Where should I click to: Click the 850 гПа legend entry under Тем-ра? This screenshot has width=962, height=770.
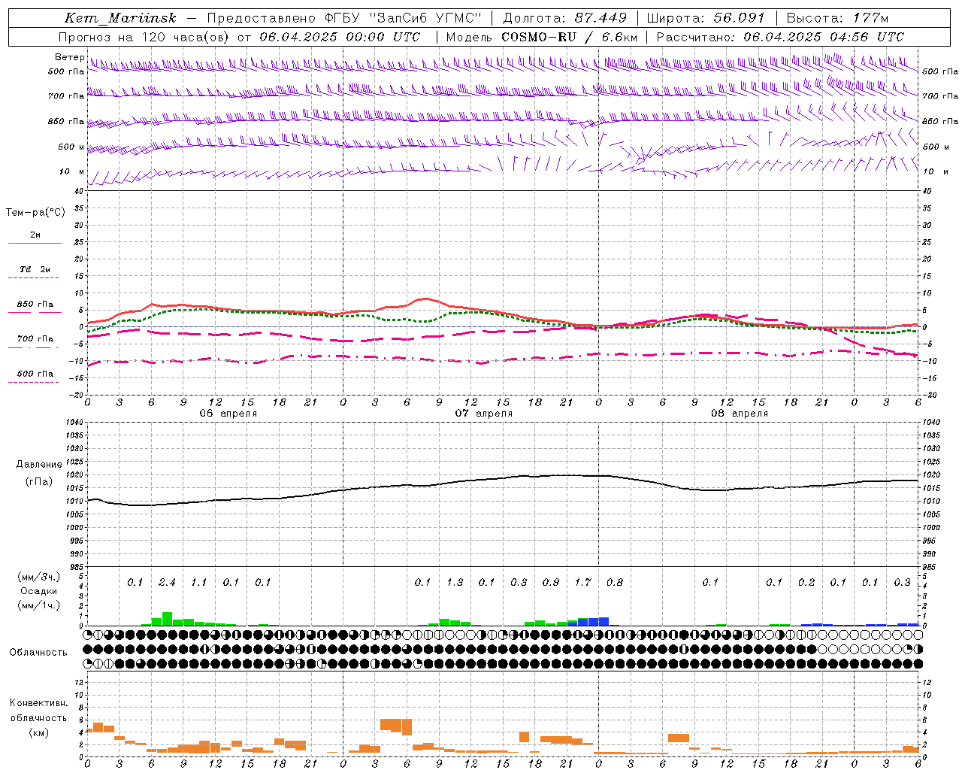coord(35,305)
